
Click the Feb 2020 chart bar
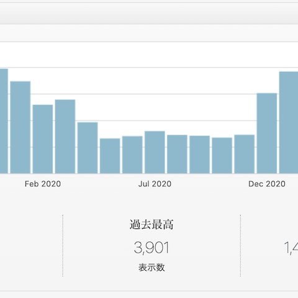[43, 139]
